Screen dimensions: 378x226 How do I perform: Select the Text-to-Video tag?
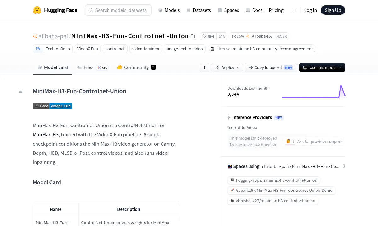tap(53, 49)
